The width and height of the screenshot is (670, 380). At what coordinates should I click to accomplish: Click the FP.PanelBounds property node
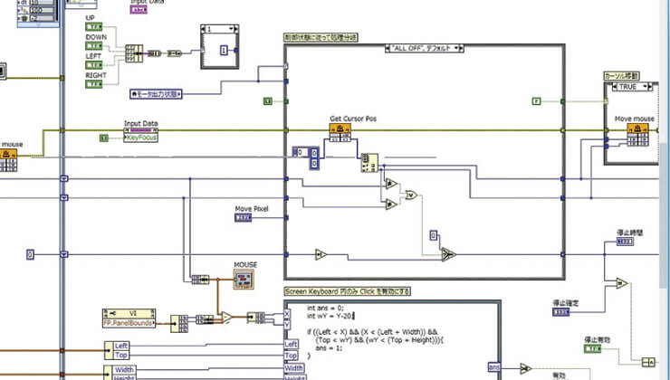[129, 323]
